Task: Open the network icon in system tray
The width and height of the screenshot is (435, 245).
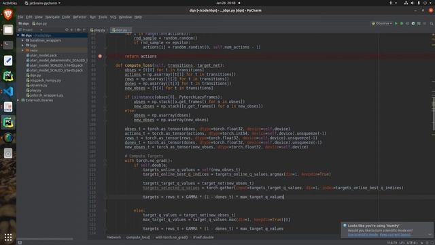Action: pos(406,3)
